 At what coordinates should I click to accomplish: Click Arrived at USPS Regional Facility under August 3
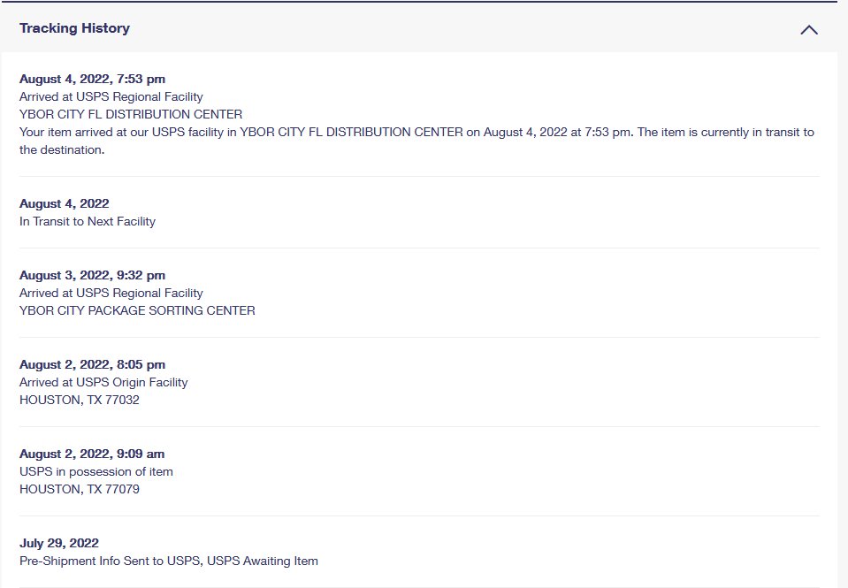point(111,293)
